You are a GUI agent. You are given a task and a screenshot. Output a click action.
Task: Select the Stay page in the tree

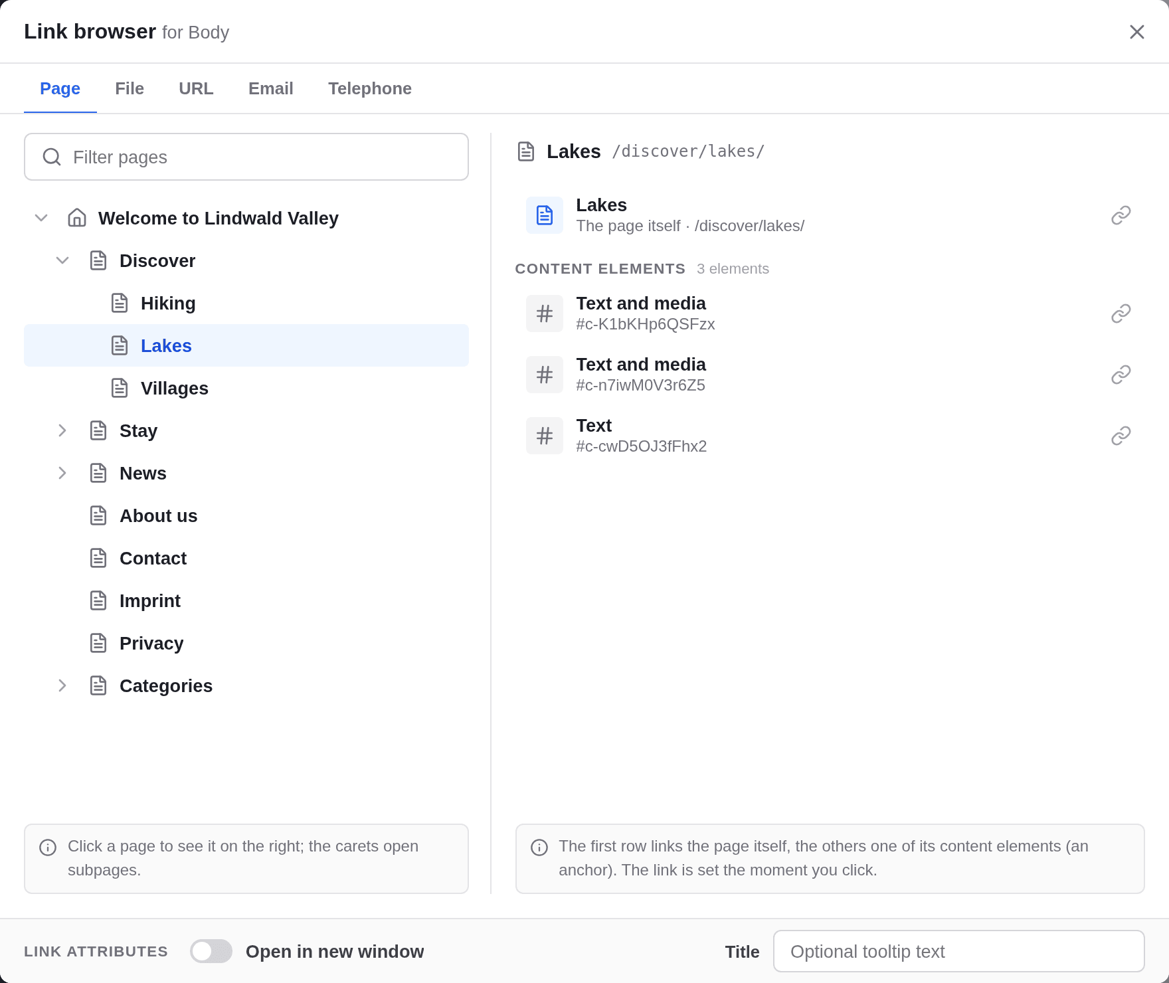point(246,430)
